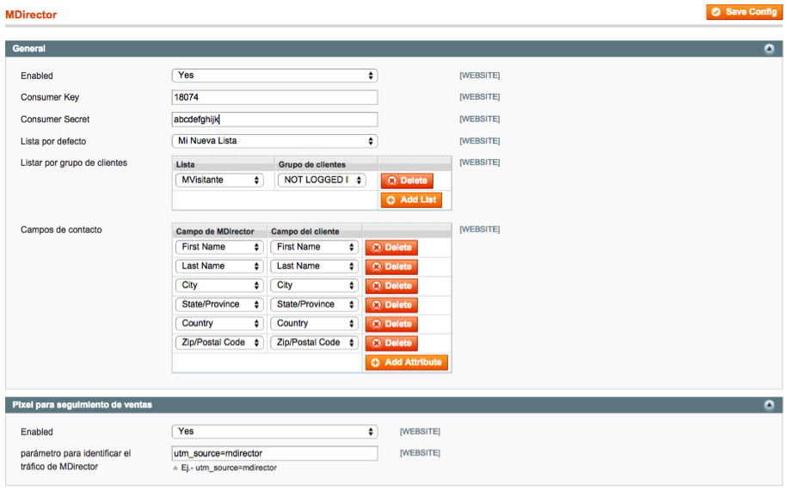
Task: Open the Enabled dropdown in General section
Action: pos(274,75)
